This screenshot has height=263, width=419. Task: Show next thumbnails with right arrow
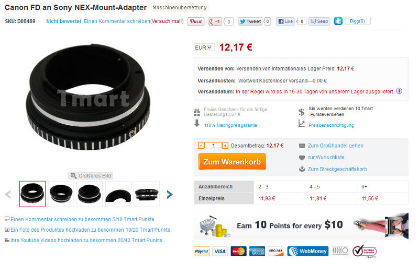coord(170,194)
